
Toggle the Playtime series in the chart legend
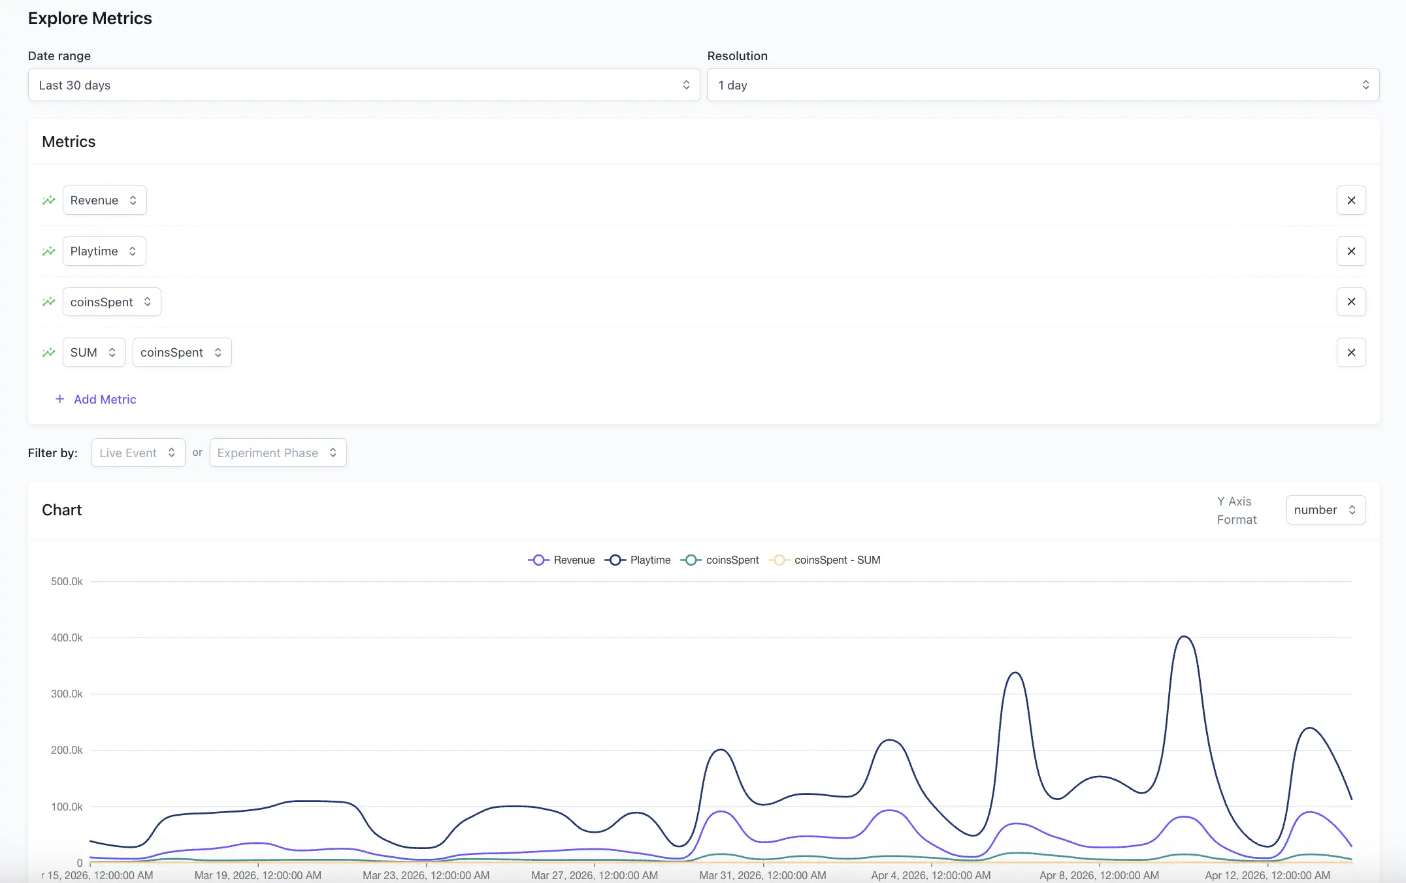[x=637, y=560]
